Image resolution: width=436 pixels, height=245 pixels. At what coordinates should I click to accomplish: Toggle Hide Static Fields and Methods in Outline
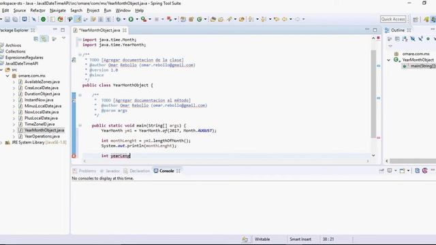point(420,39)
